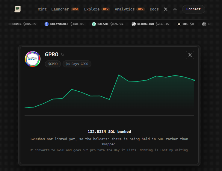The height and width of the screenshot is (171, 222).
Task: Click the Polymarket logo icon in ticker
Action: click(46, 24)
